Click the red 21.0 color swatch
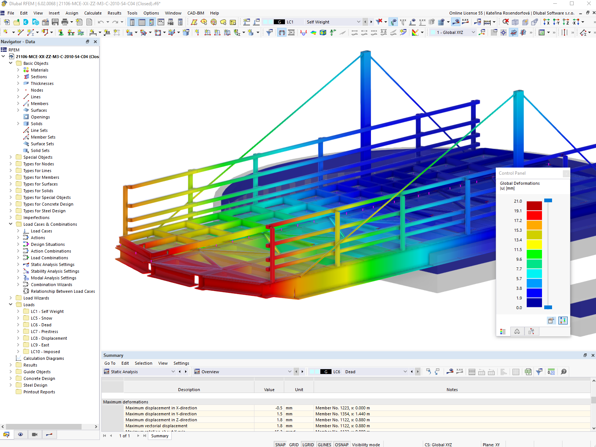The image size is (596, 447). pos(534,206)
